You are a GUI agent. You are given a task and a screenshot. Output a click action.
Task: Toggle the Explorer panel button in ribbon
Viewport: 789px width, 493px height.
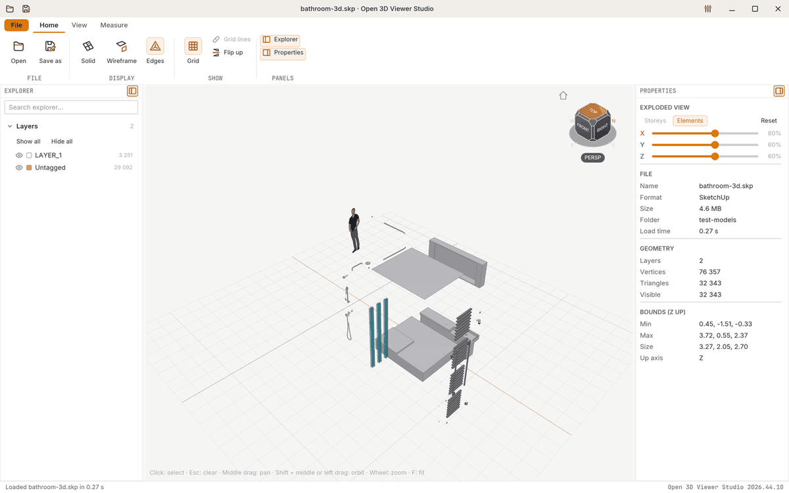(x=281, y=39)
